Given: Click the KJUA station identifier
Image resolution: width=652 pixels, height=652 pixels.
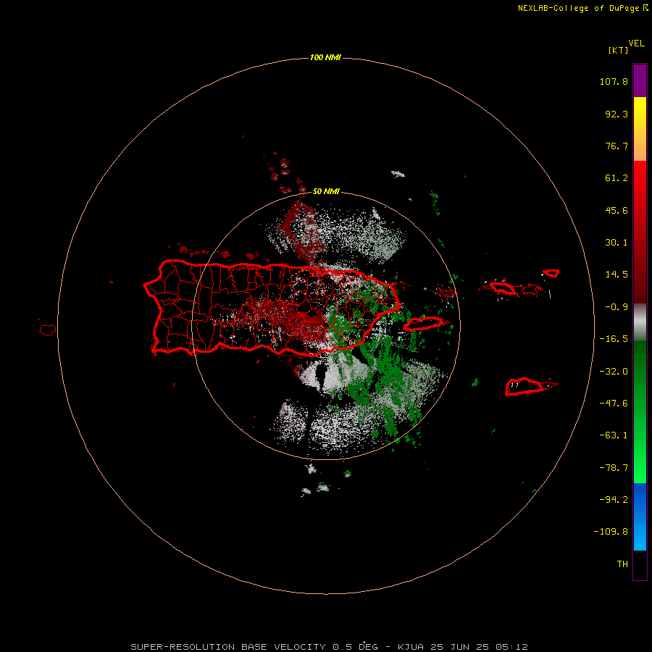Looking at the screenshot, I should (x=411, y=647).
